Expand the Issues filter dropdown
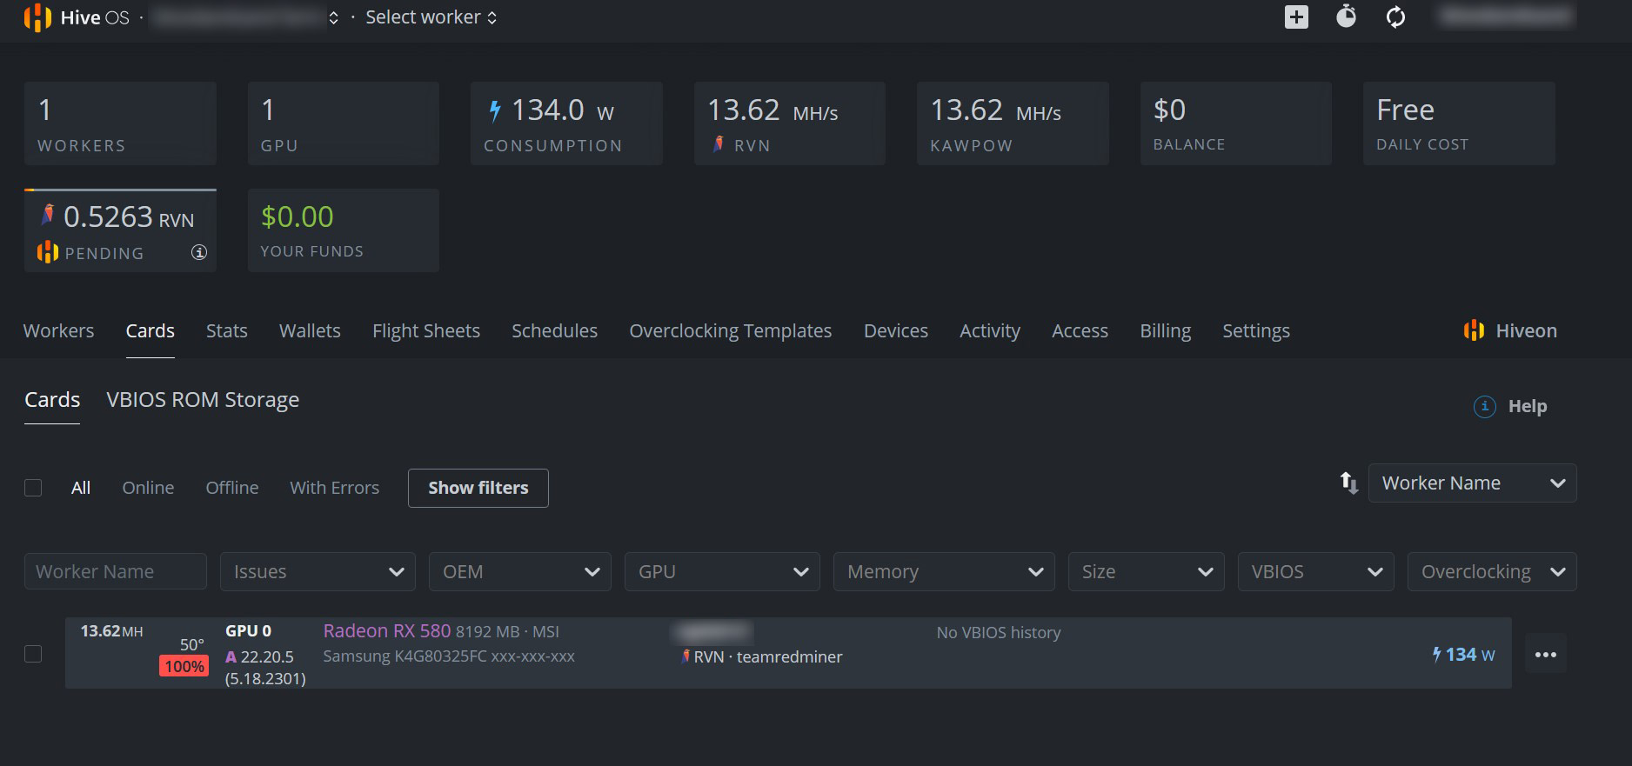This screenshot has width=1632, height=766. click(318, 571)
